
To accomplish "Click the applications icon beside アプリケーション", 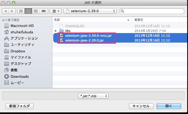I will tap(7, 38).
